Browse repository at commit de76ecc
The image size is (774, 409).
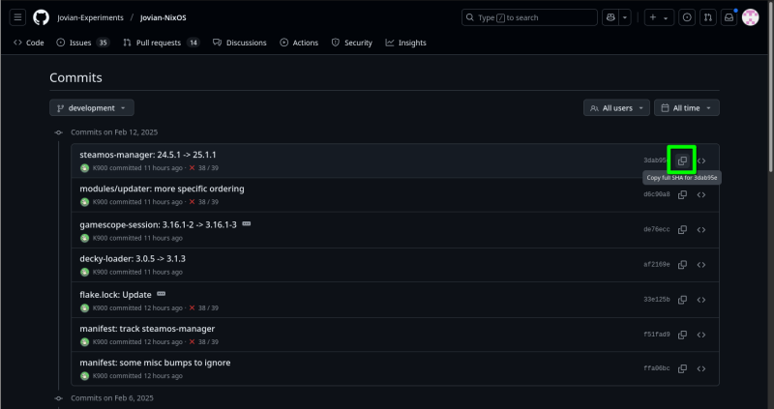click(x=701, y=230)
